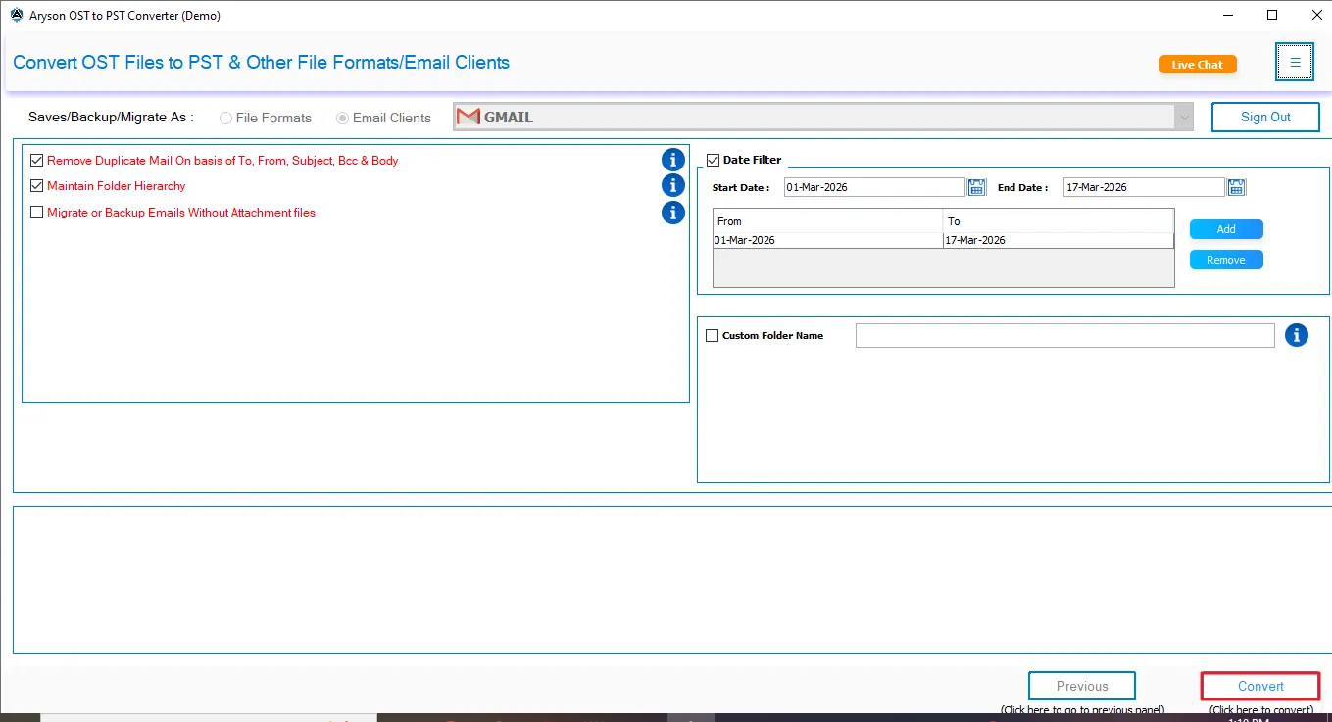Click the Sign Out button

pyautogui.click(x=1264, y=116)
